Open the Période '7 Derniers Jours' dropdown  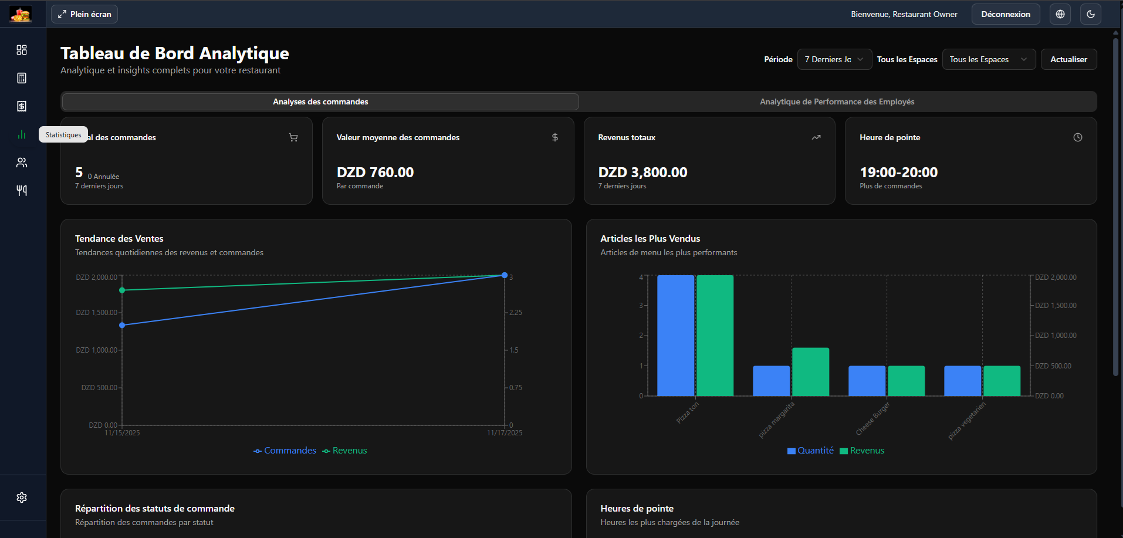[x=834, y=59]
